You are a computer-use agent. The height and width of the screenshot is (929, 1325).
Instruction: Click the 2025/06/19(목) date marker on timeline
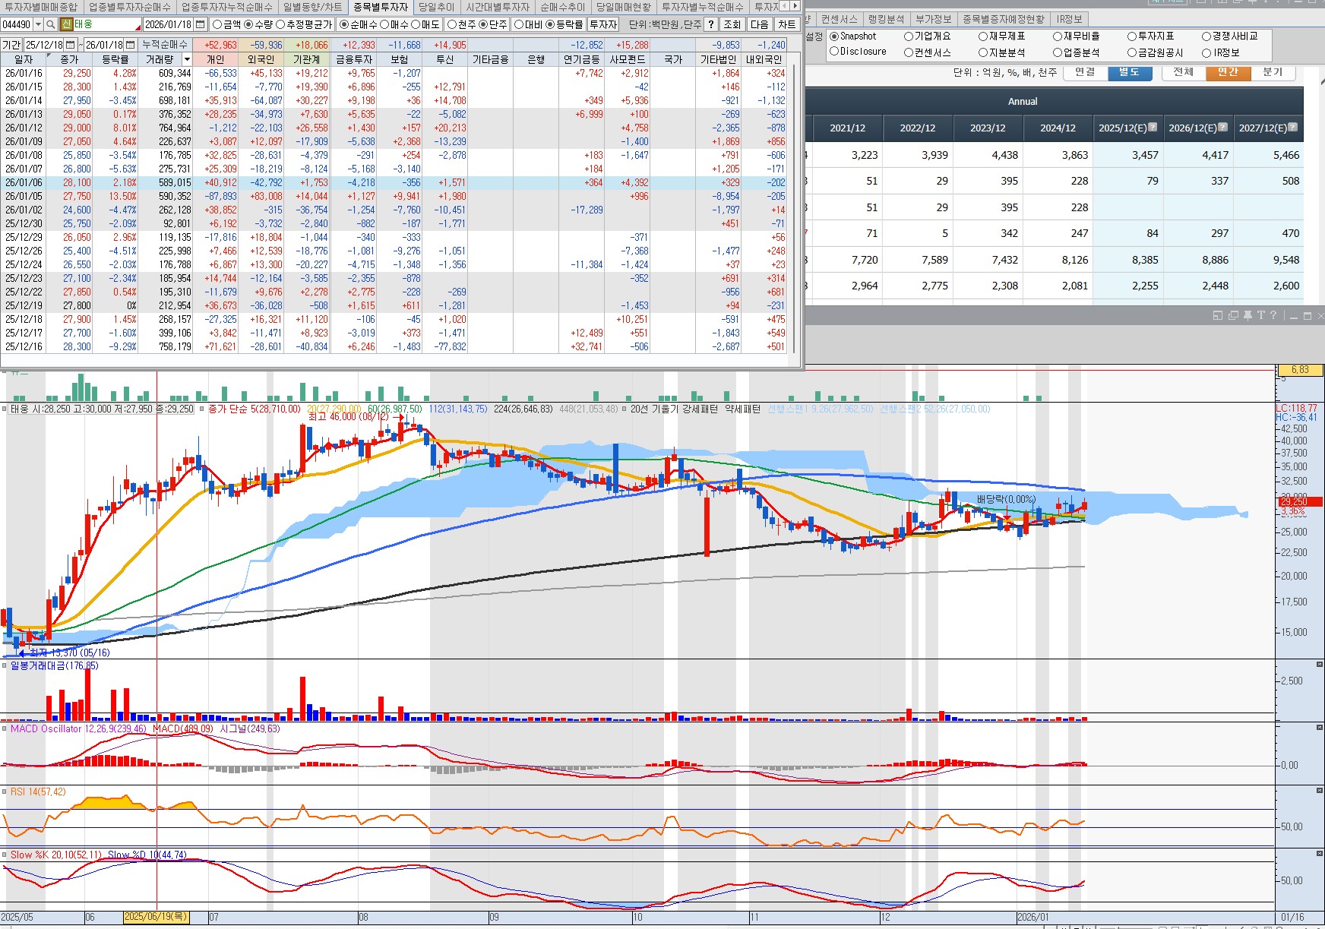pyautogui.click(x=156, y=917)
